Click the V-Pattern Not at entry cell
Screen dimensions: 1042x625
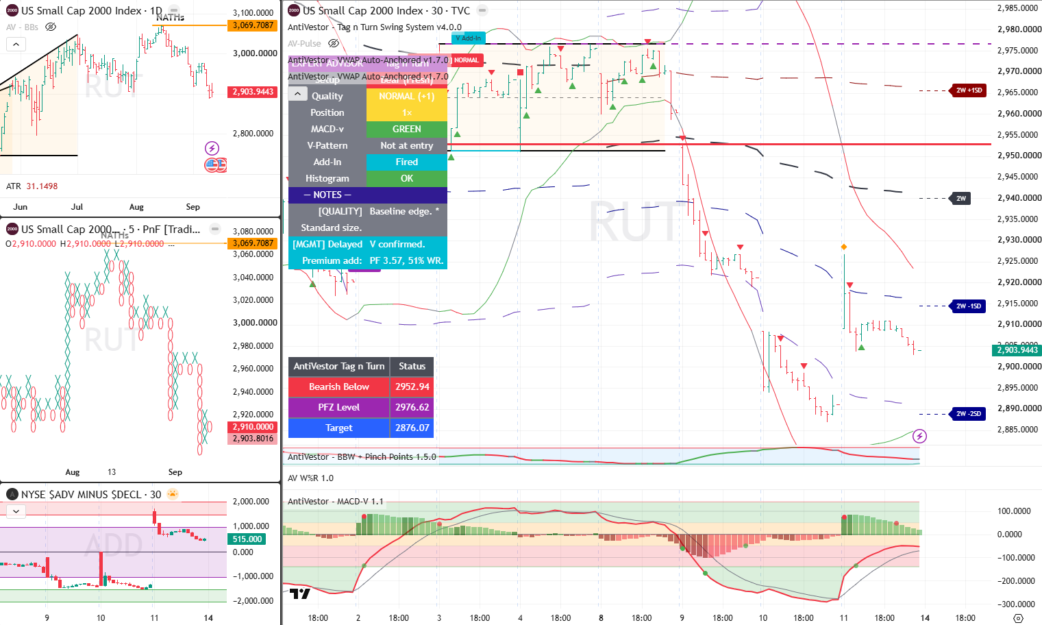tap(407, 145)
